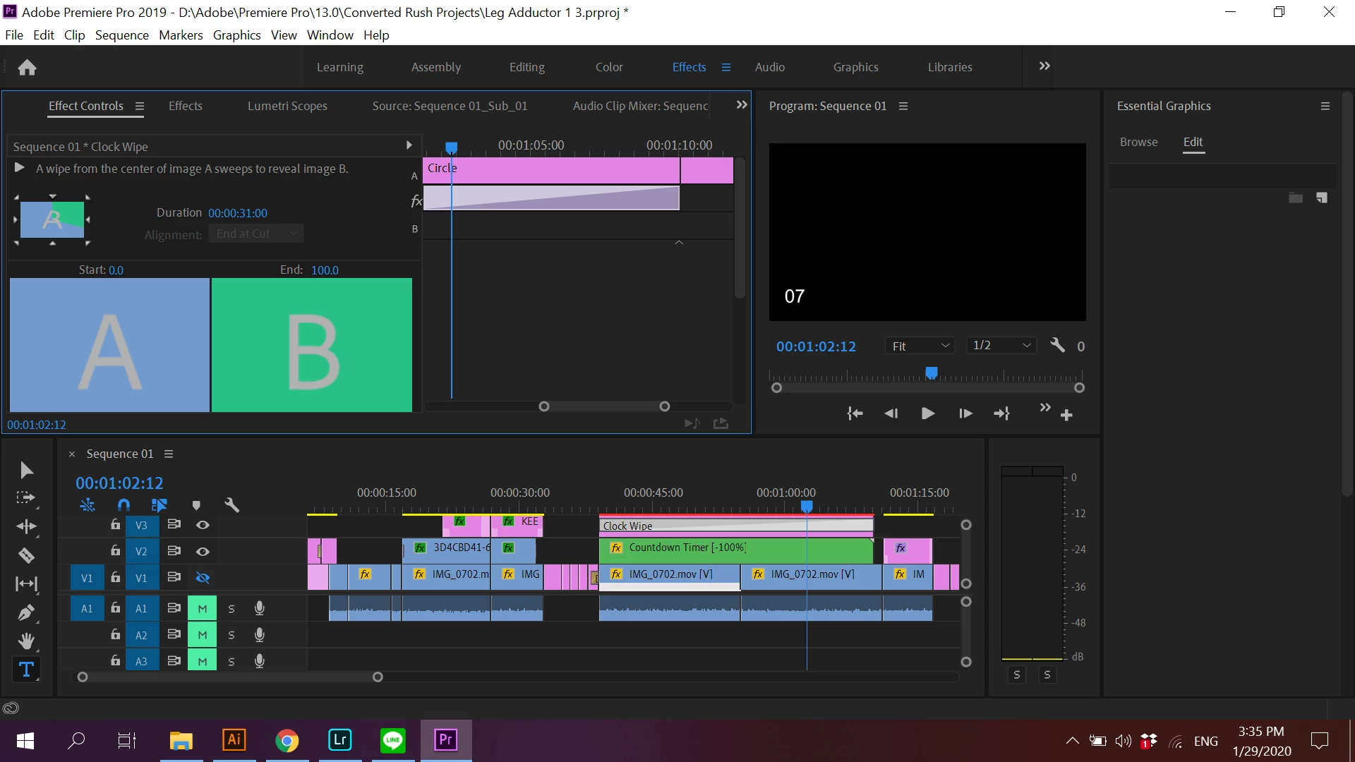Click the Home icon

[x=27, y=67]
